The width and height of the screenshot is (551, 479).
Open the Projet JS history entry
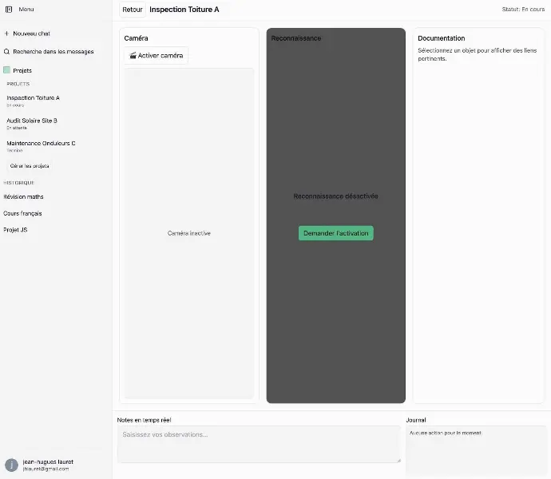(15, 230)
